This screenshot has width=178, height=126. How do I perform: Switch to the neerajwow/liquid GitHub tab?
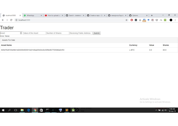[117, 16]
